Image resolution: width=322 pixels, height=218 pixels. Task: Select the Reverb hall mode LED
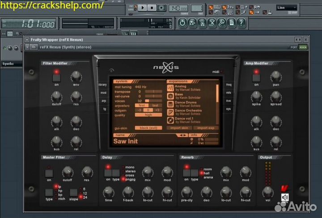point(201,173)
